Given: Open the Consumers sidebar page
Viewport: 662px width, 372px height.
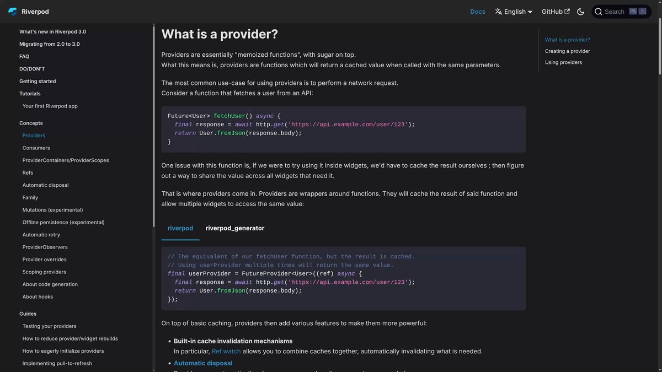Looking at the screenshot, I should tap(36, 148).
